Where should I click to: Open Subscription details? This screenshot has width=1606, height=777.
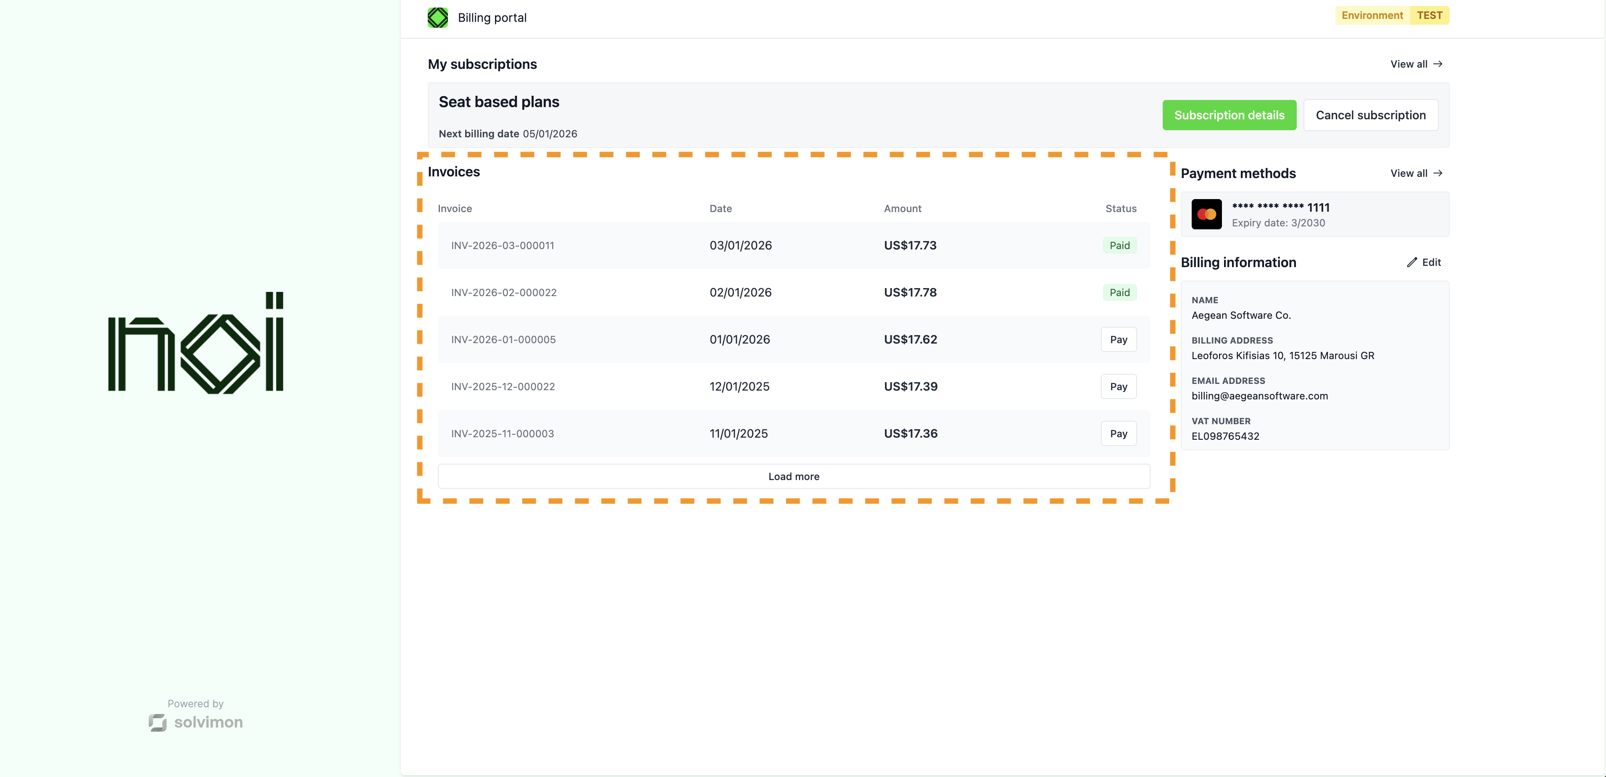pos(1229,115)
